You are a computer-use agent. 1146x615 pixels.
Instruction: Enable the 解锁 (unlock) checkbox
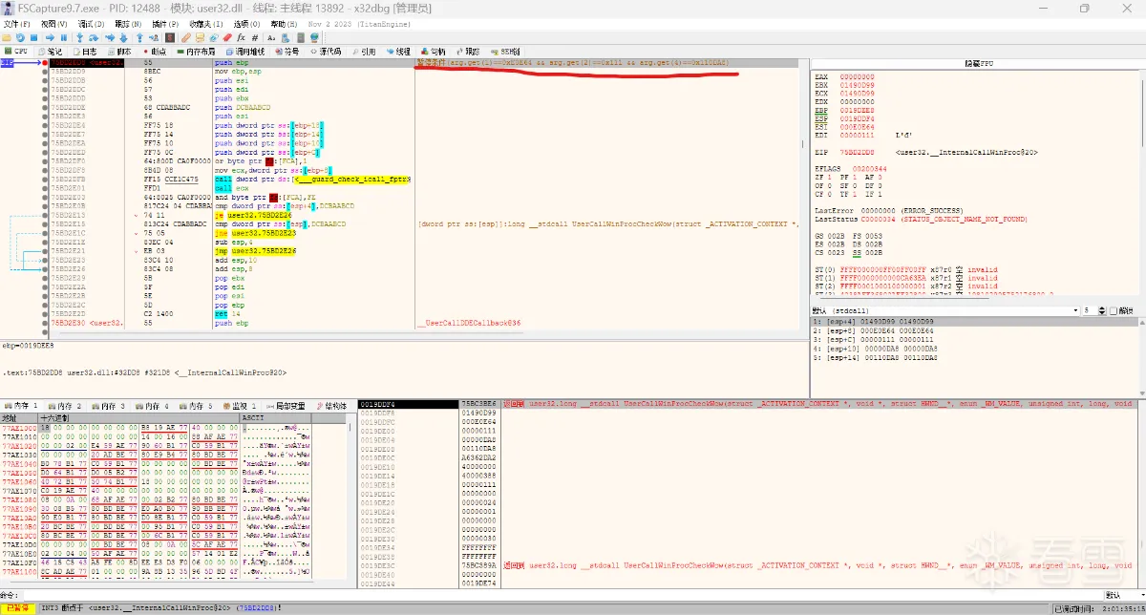click(x=1112, y=310)
